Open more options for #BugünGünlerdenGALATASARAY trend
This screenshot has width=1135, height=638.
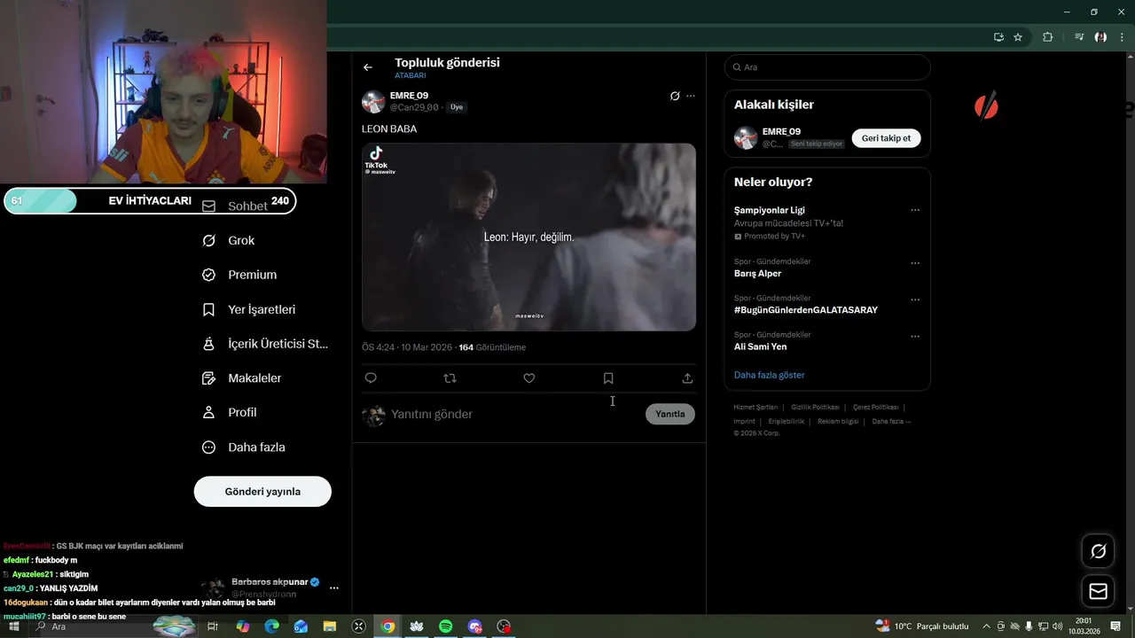(915, 300)
